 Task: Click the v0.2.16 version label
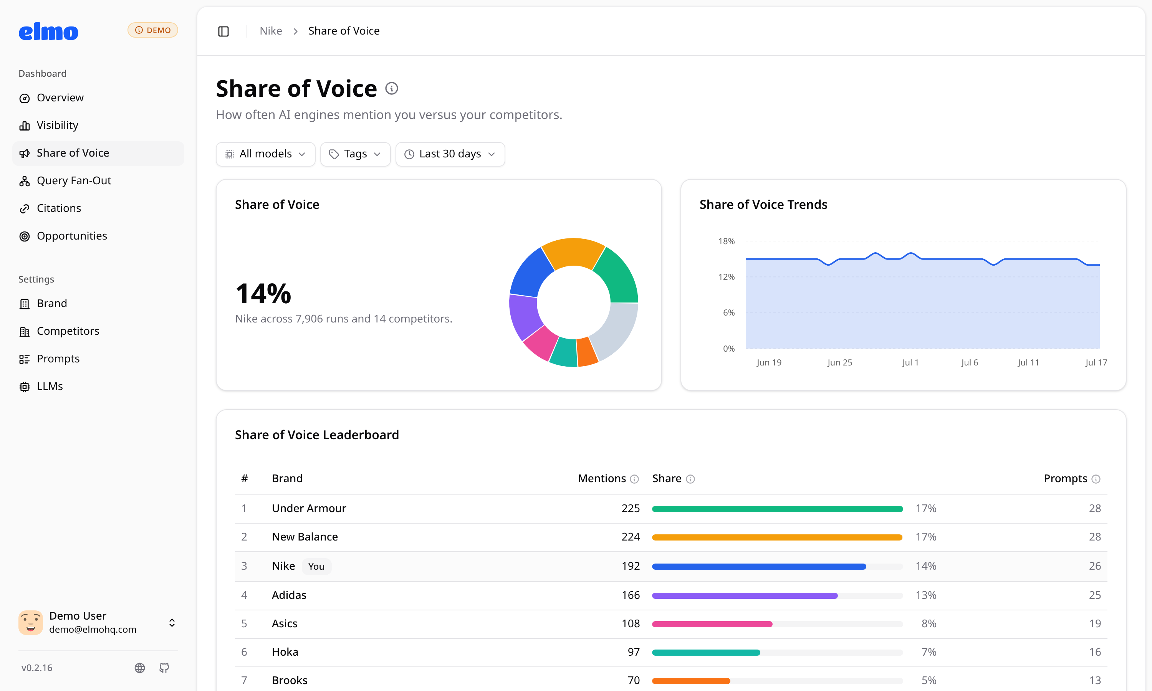pos(37,668)
